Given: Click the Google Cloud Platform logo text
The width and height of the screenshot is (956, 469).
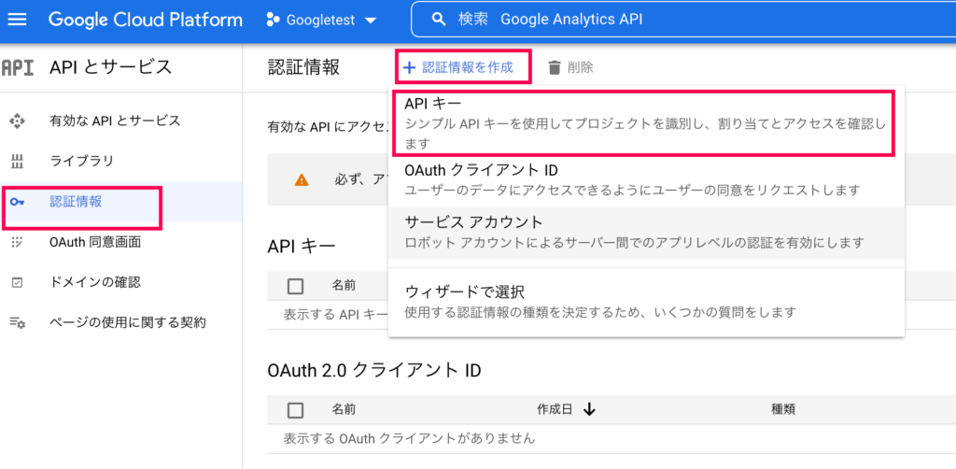Looking at the screenshot, I should pos(146,20).
